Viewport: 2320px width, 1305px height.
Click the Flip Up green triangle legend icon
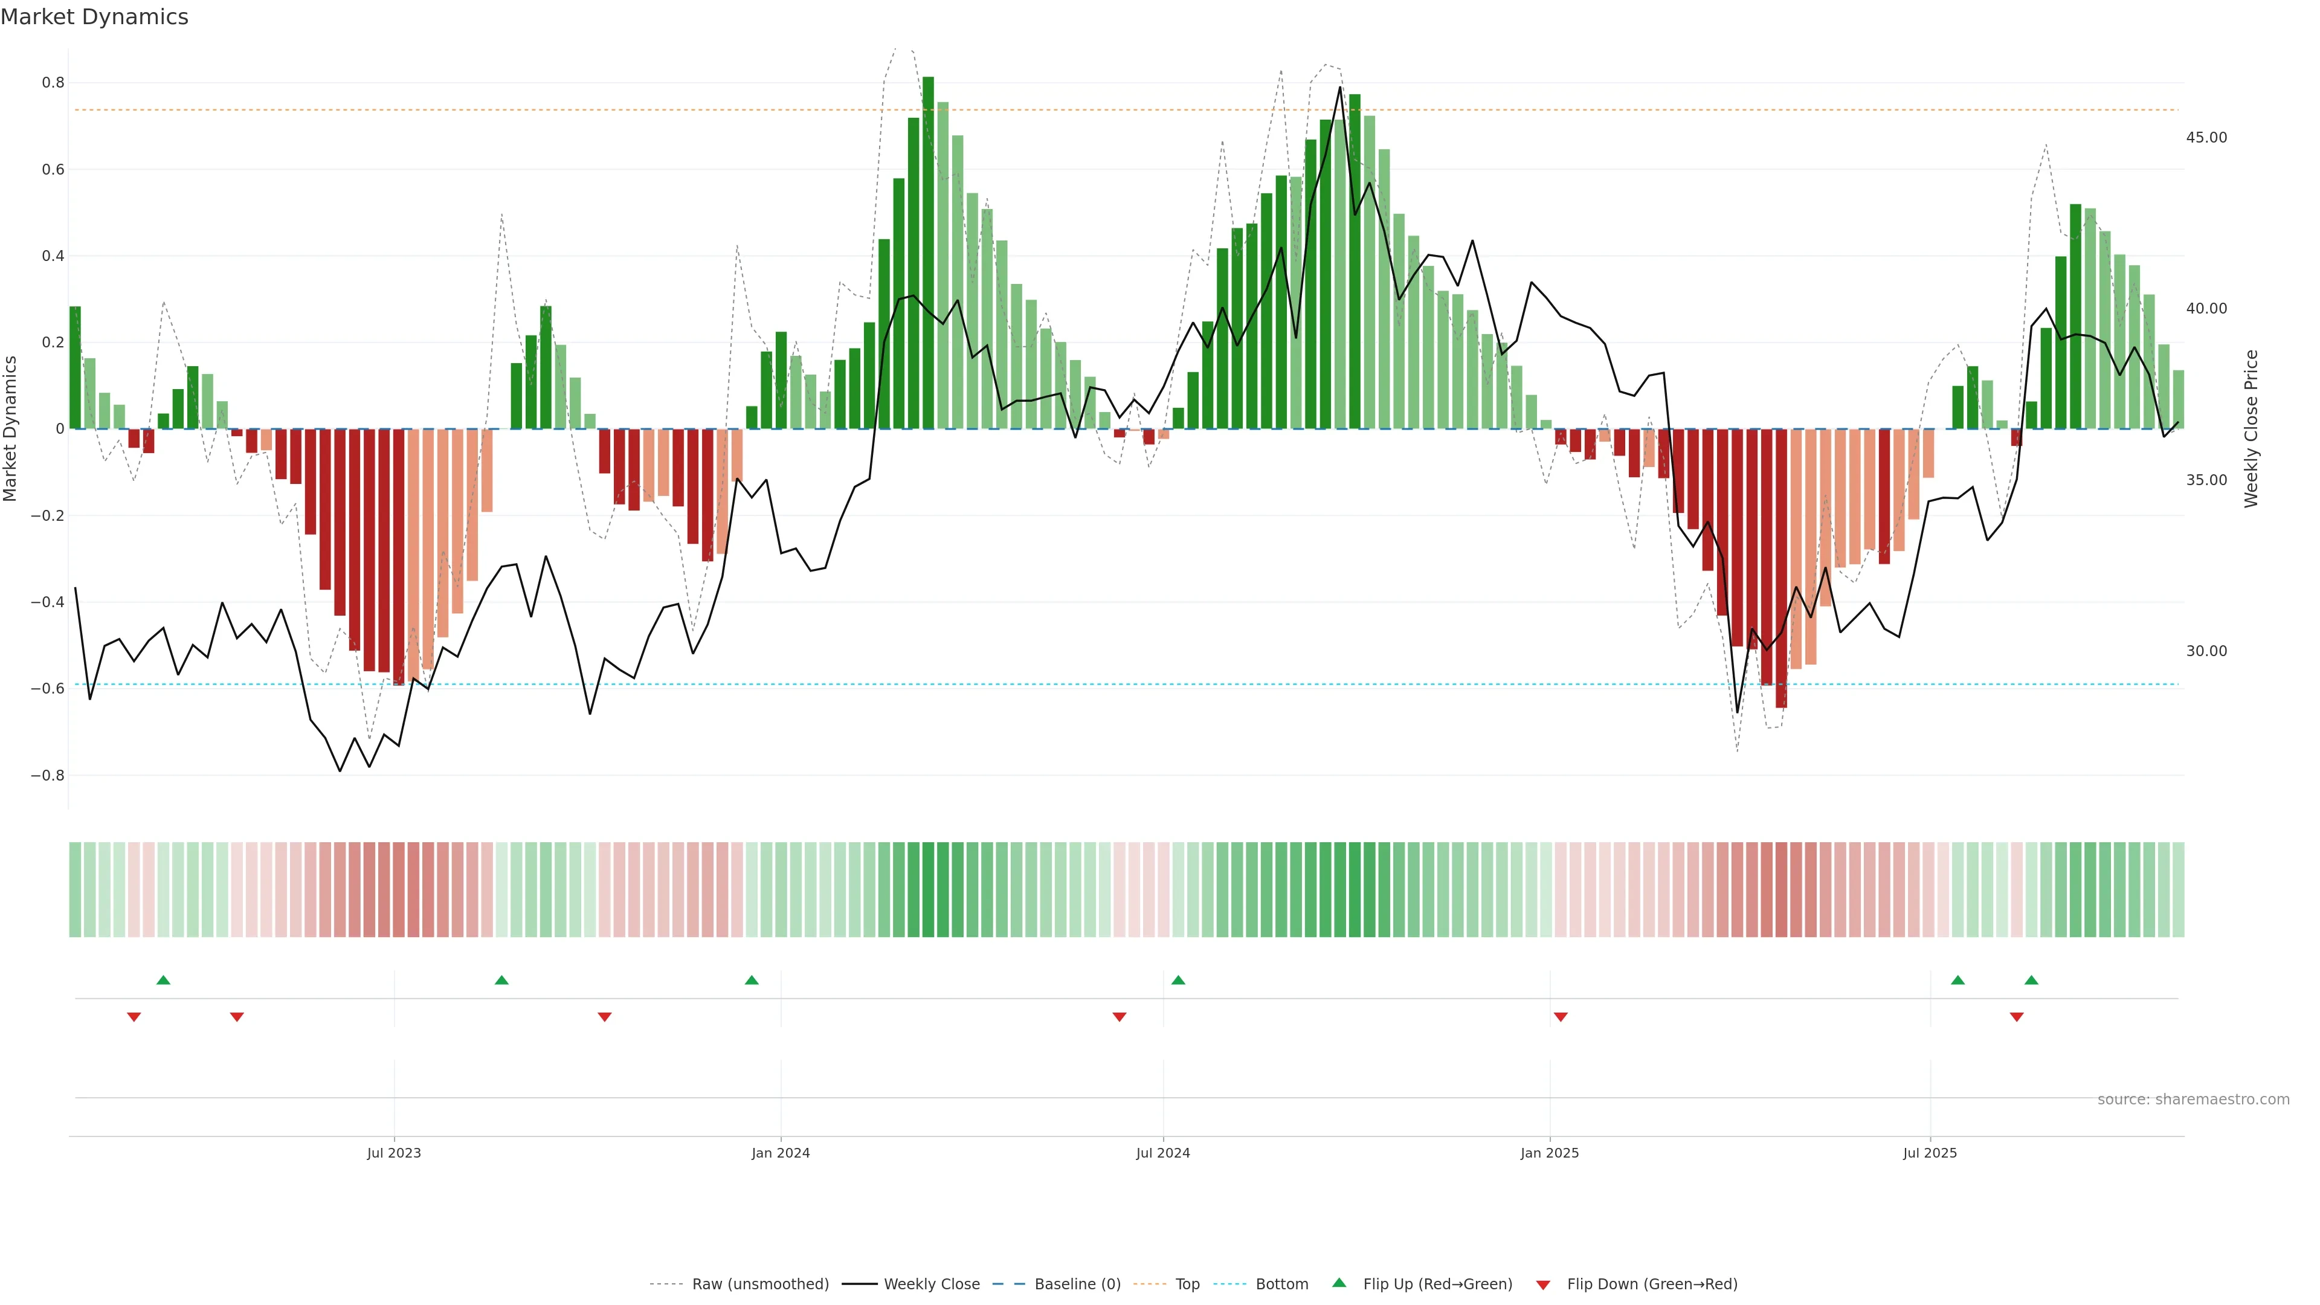click(x=1338, y=1283)
